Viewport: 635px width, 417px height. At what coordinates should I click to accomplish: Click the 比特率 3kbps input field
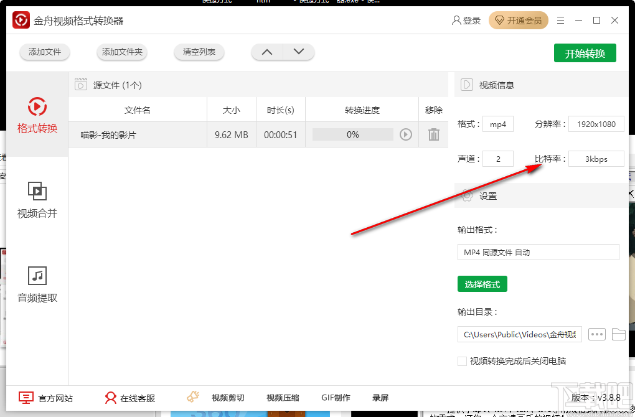pyautogui.click(x=596, y=159)
